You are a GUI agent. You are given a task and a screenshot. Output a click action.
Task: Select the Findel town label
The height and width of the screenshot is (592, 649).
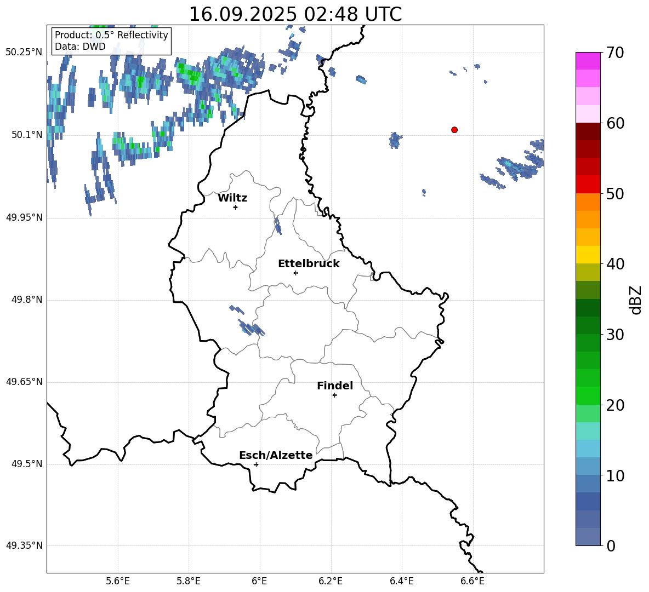335,386
